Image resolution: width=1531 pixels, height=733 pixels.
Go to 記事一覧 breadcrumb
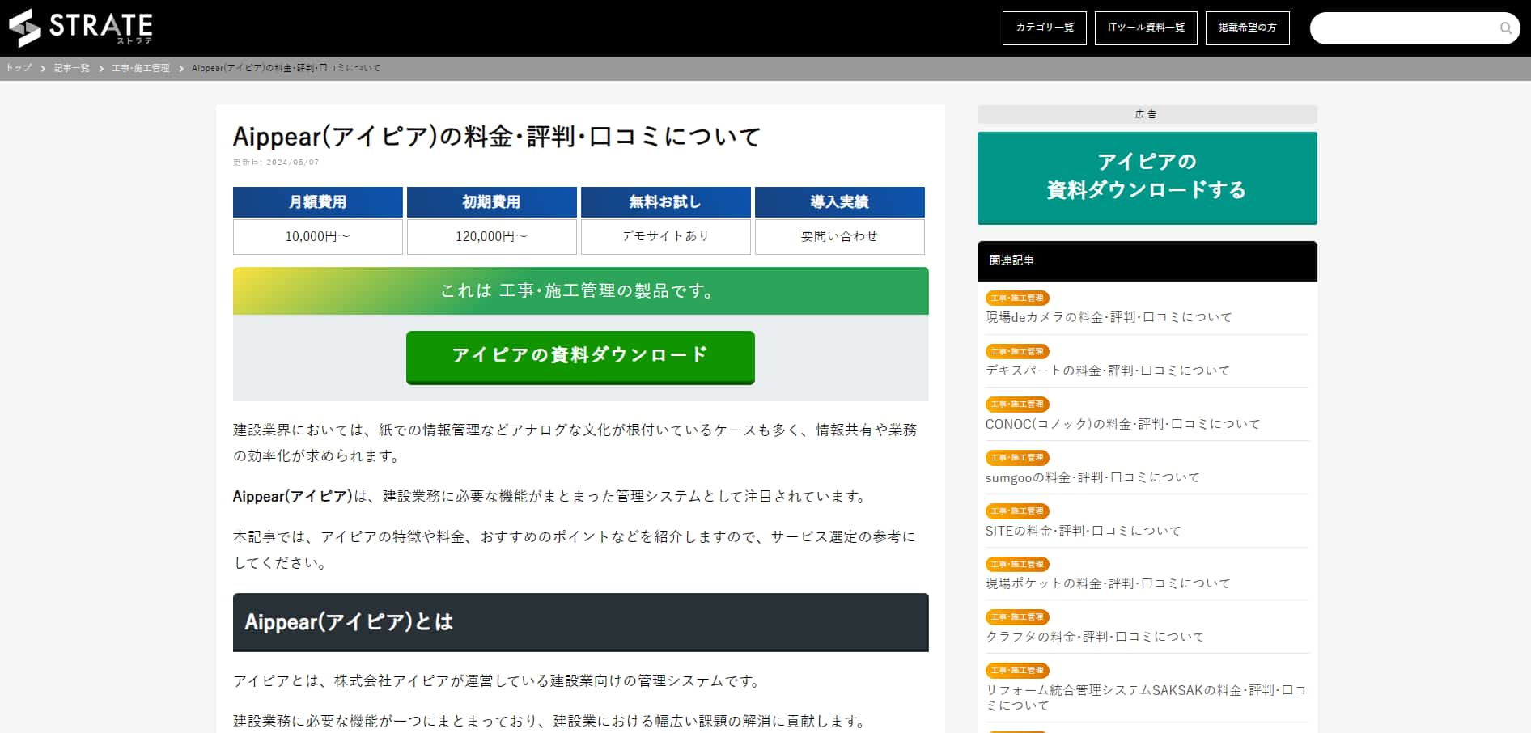[x=72, y=68]
